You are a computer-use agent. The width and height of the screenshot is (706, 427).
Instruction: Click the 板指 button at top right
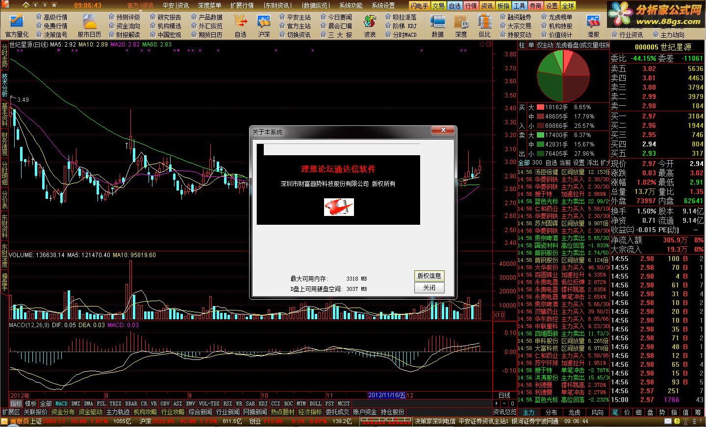pyautogui.click(x=503, y=5)
